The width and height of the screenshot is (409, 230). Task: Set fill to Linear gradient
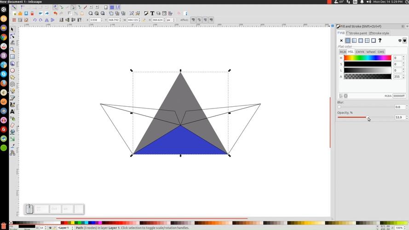[354, 40]
